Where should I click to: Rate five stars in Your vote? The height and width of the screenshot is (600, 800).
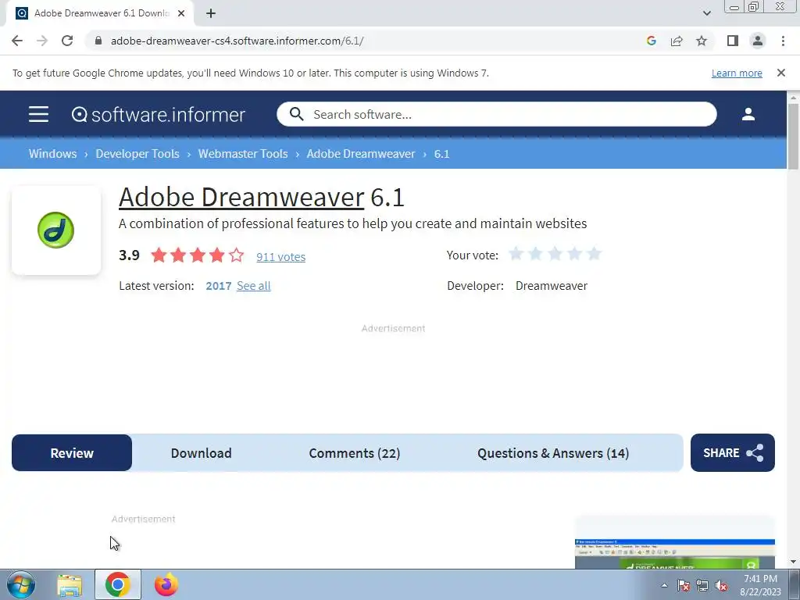pyautogui.click(x=594, y=254)
